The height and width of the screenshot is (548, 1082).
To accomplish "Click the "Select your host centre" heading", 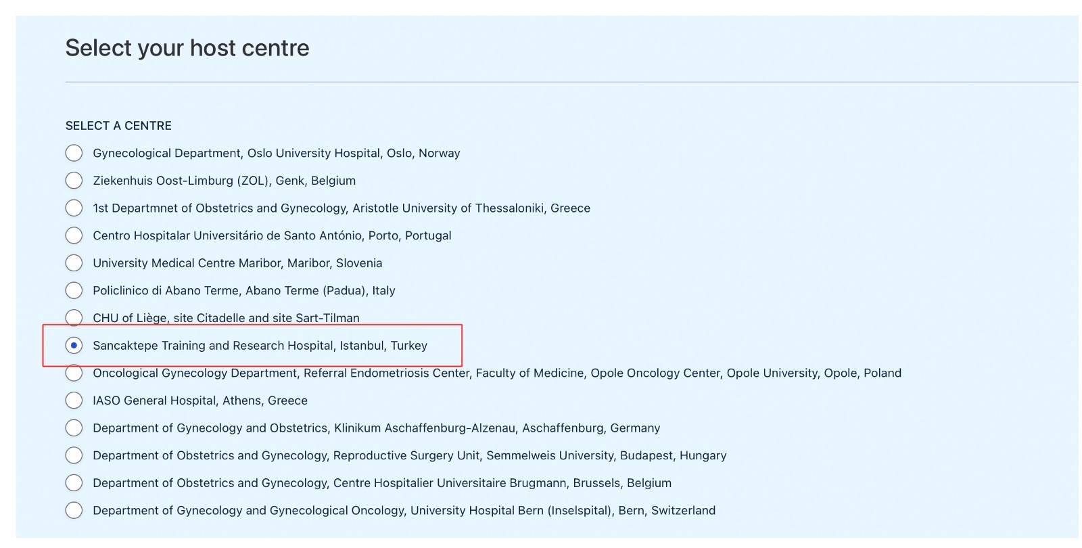I will coord(187,48).
